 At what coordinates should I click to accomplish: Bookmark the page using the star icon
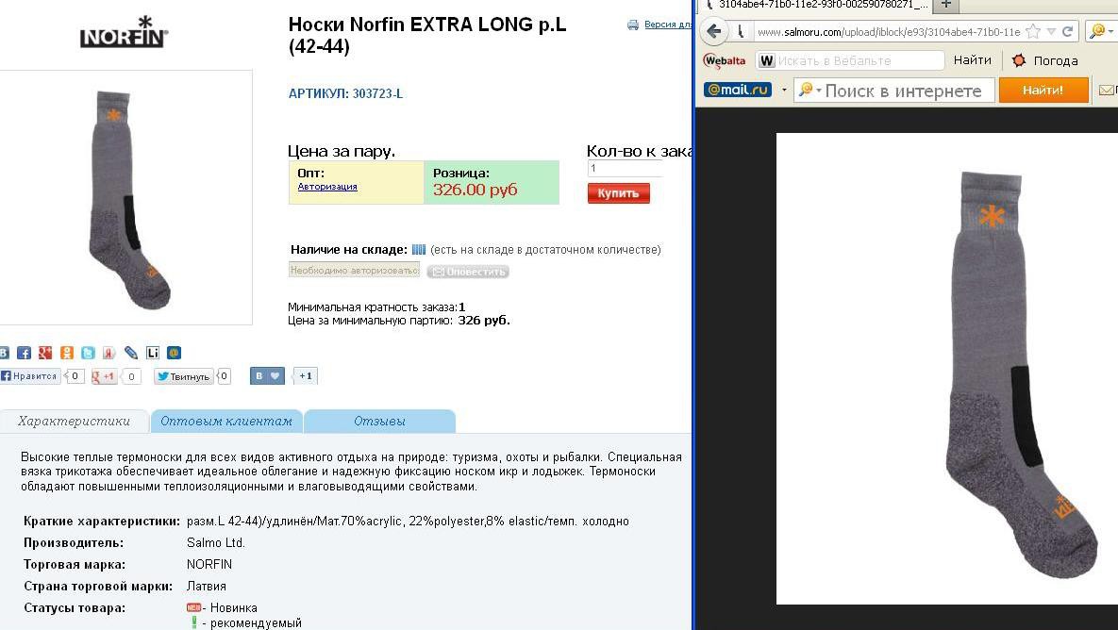[1032, 31]
